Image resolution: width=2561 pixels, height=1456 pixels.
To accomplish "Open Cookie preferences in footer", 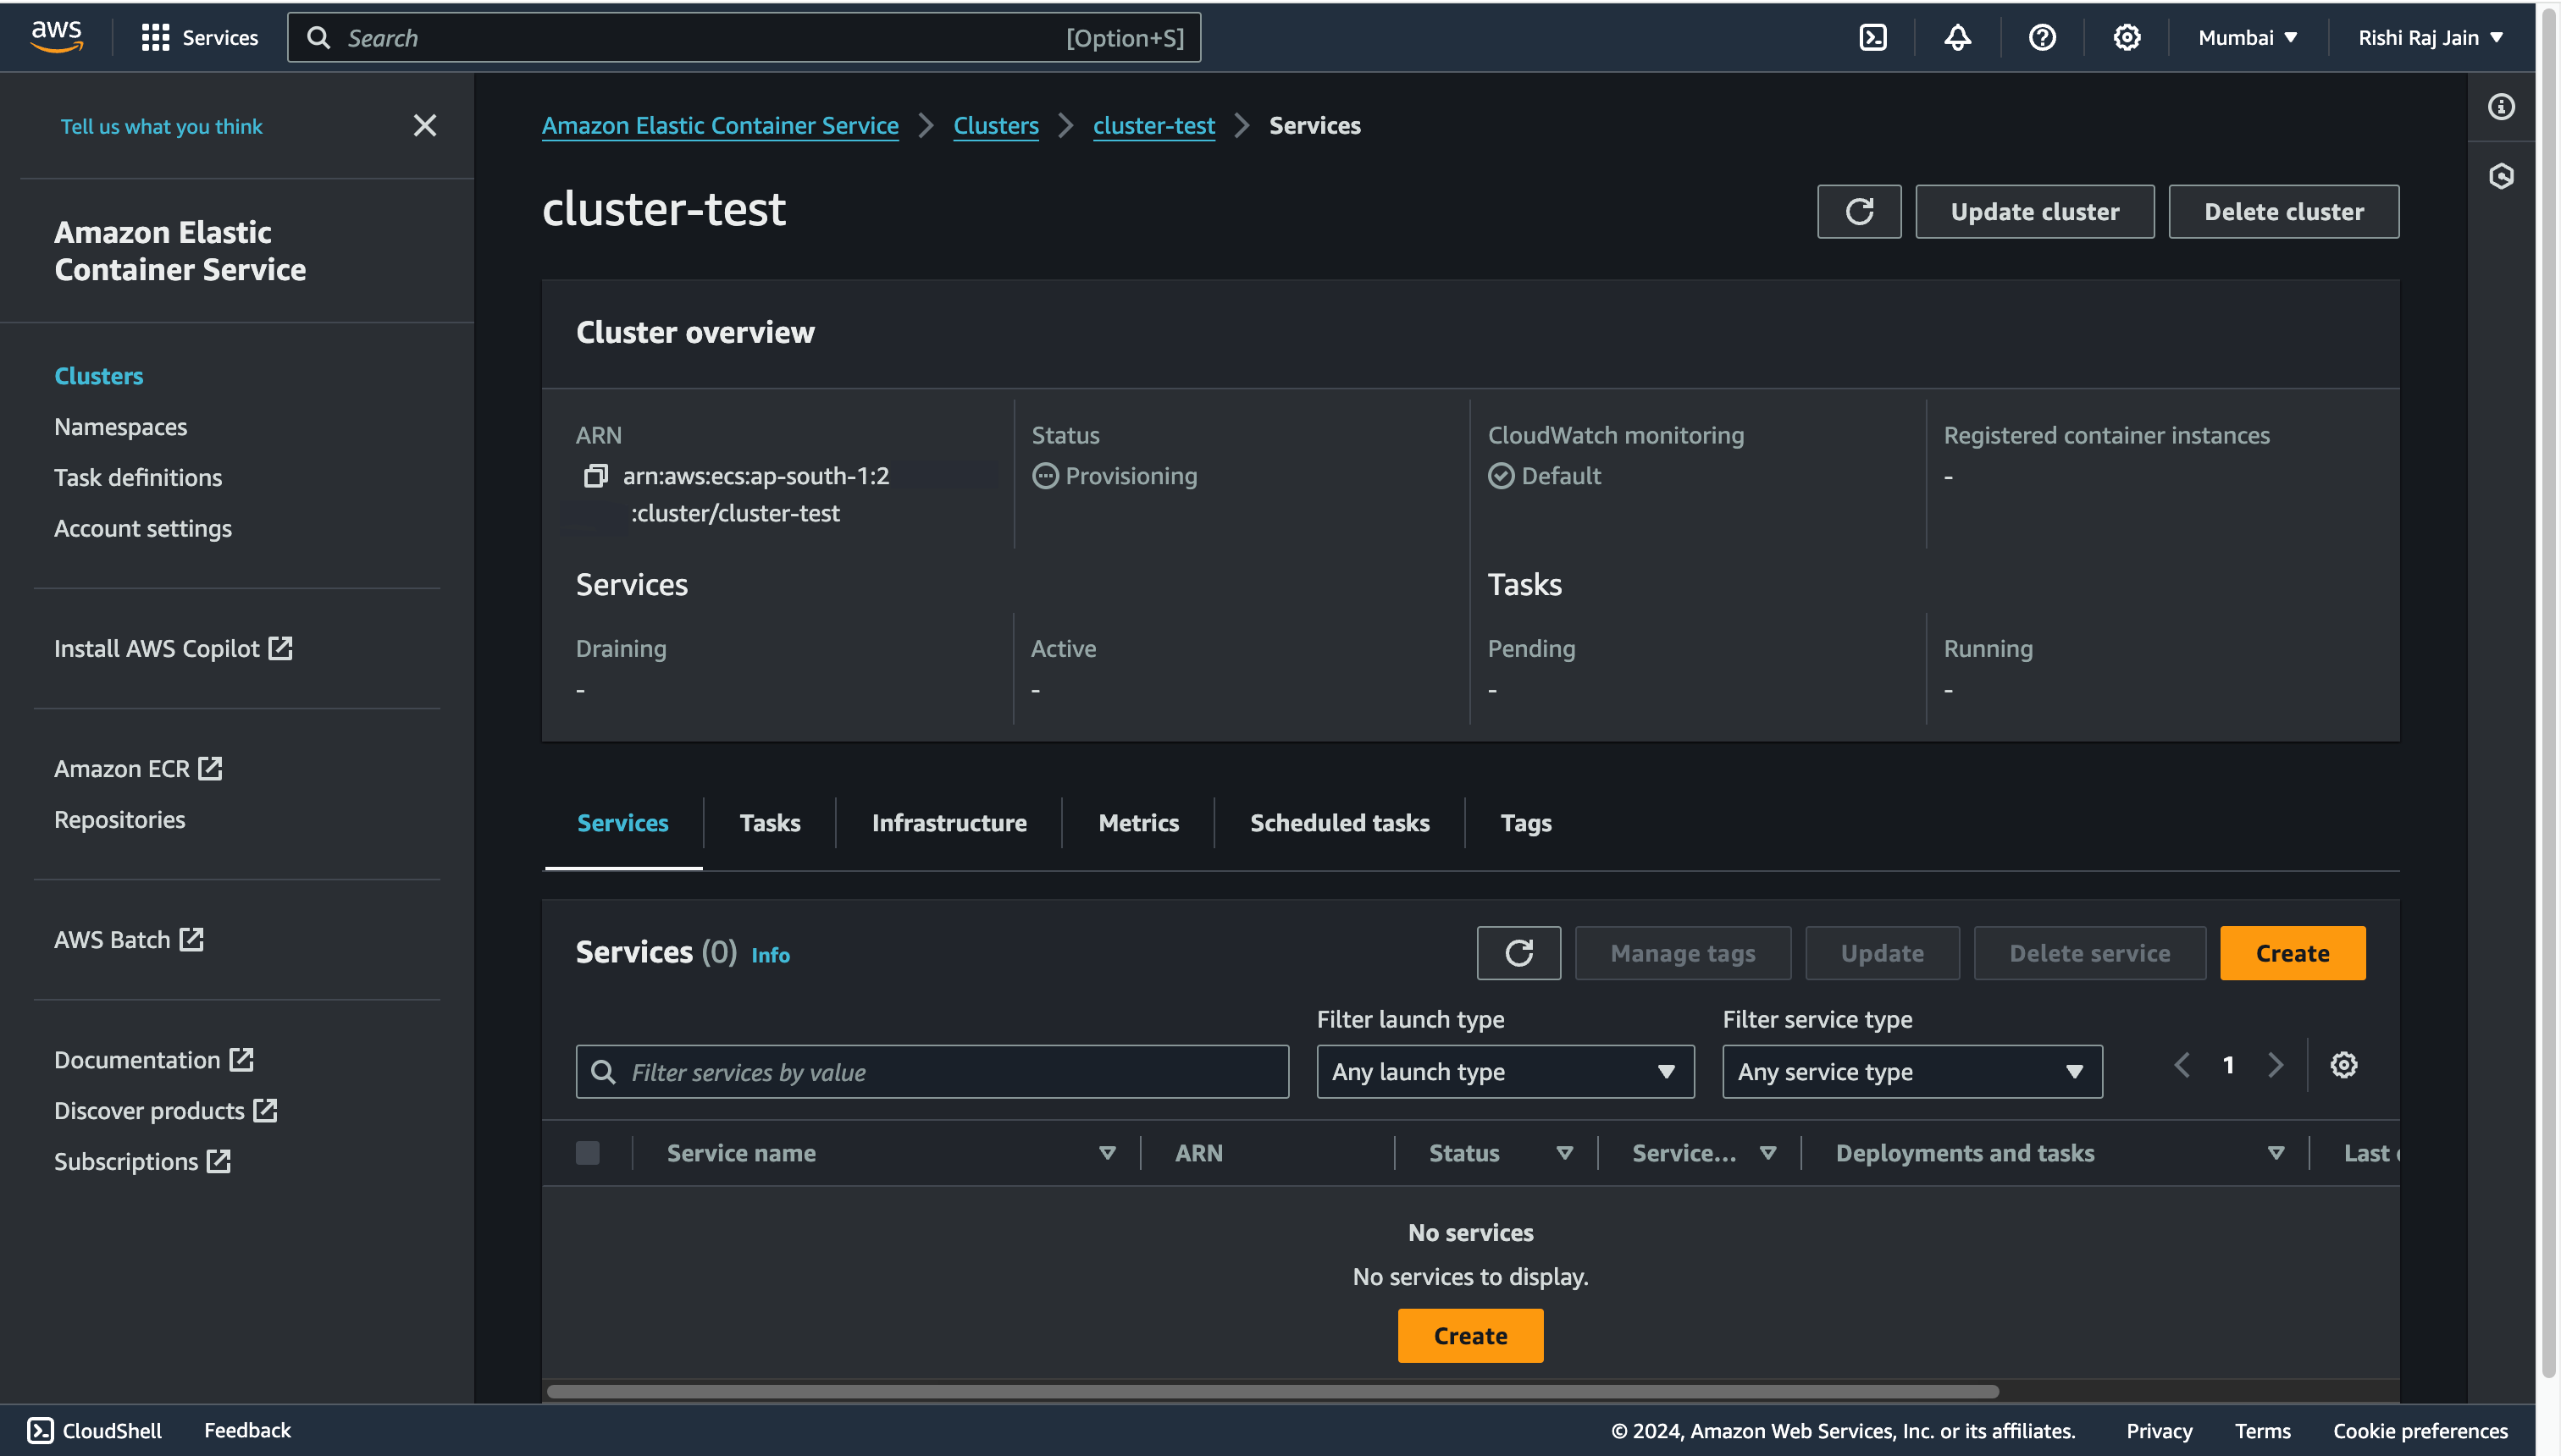I will (x=2420, y=1431).
